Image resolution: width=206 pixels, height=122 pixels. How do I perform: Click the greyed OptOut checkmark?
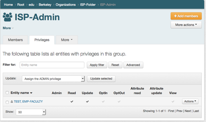(119, 101)
